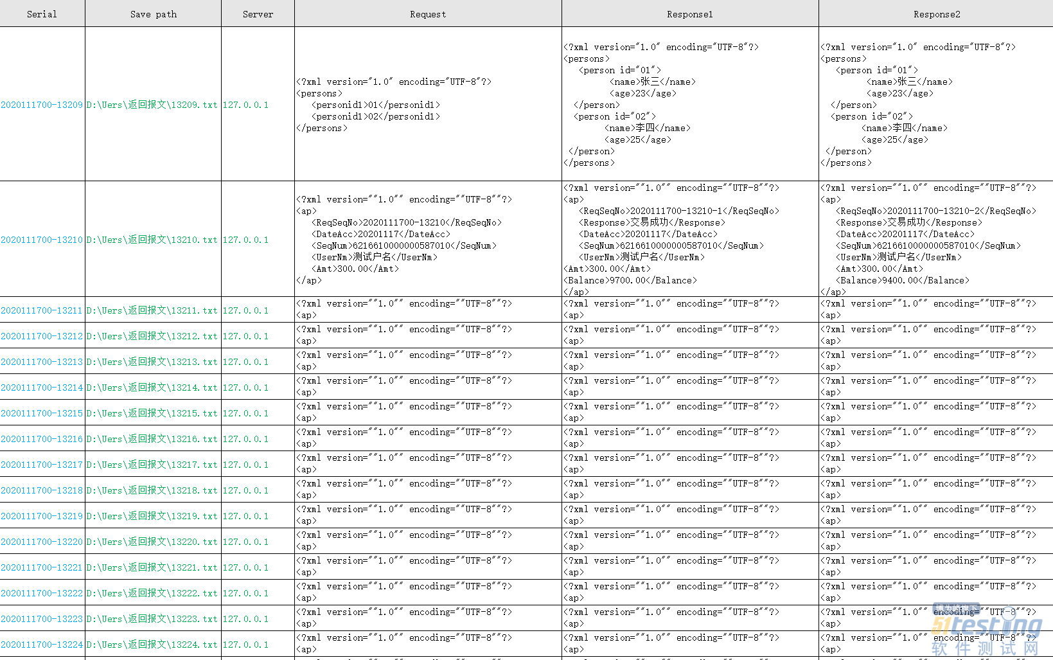Click the Request column header
Image resolution: width=1053 pixels, height=660 pixels.
click(428, 13)
